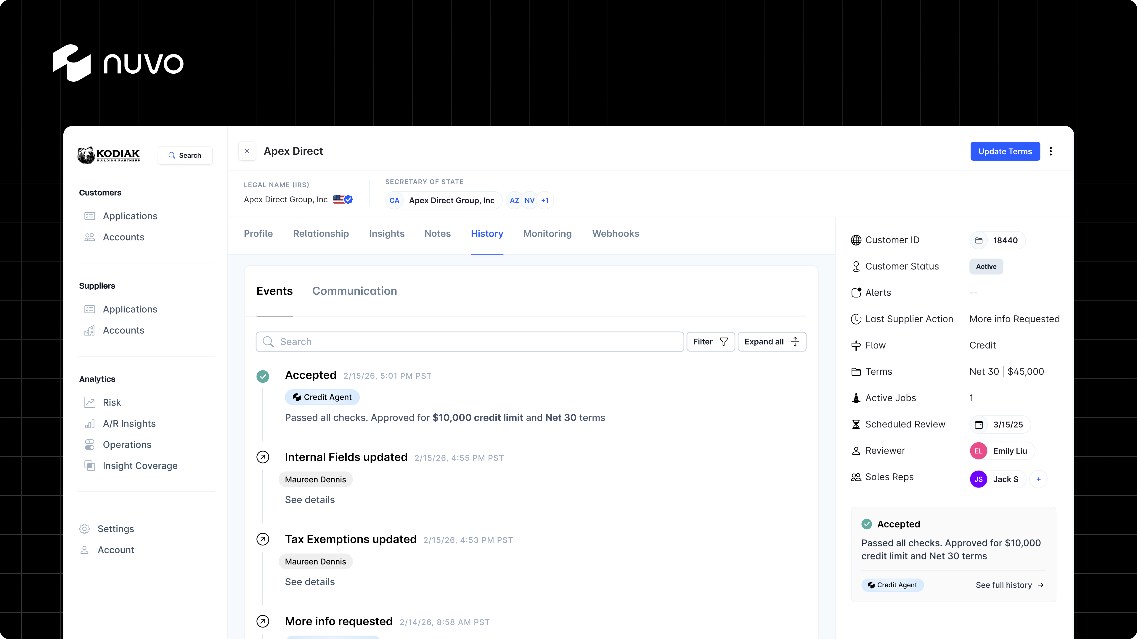This screenshot has height=639, width=1137.
Task: Click the Update Terms button
Action: tap(1005, 151)
